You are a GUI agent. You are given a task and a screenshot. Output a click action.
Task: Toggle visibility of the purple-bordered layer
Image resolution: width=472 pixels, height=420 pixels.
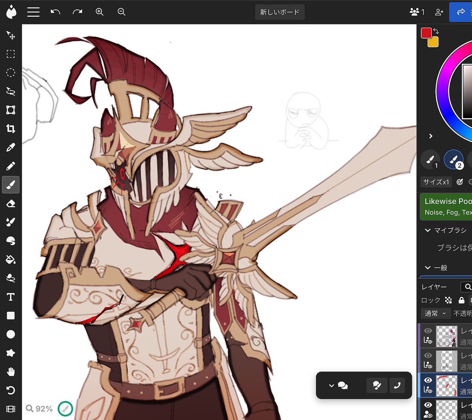(x=428, y=331)
